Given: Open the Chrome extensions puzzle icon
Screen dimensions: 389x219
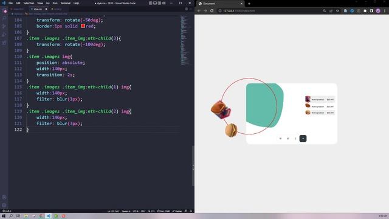Looking at the screenshot, I should (x=365, y=11).
